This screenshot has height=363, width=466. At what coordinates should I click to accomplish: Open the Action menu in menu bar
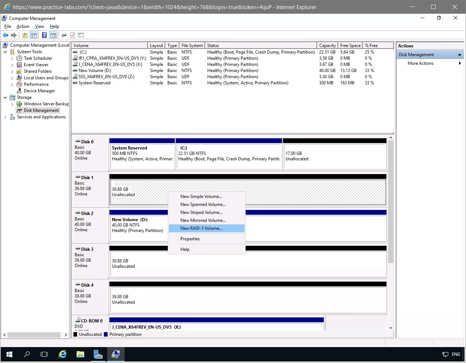pos(23,26)
